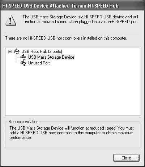Click the HI-SPEED USB Device dialog title bar
The image size is (145, 167).
pos(72,6)
